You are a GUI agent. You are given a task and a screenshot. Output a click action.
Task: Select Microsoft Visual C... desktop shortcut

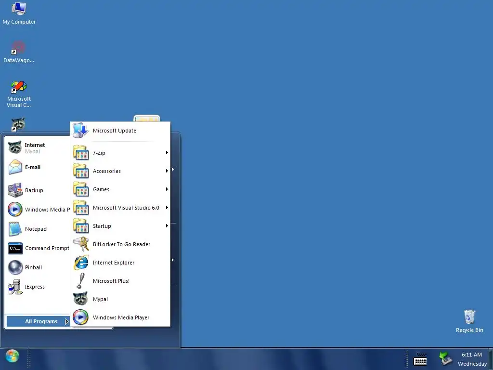[x=19, y=94]
